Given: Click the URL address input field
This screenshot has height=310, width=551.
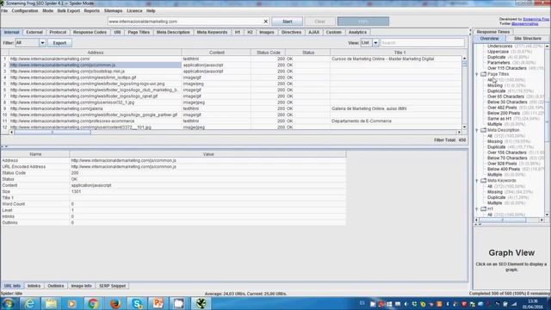Looking at the screenshot, I should pos(185,22).
